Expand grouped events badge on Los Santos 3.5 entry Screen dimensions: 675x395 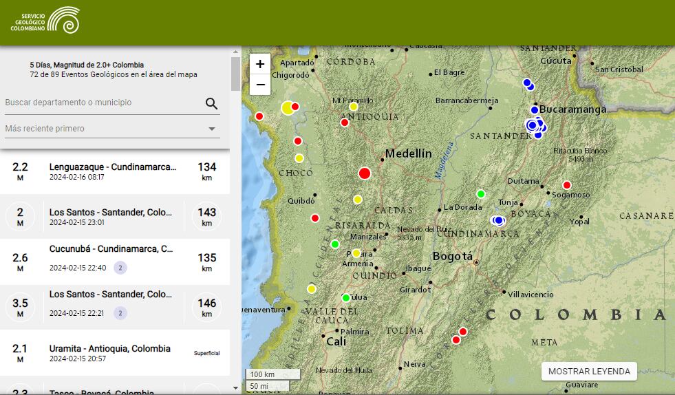[120, 313]
